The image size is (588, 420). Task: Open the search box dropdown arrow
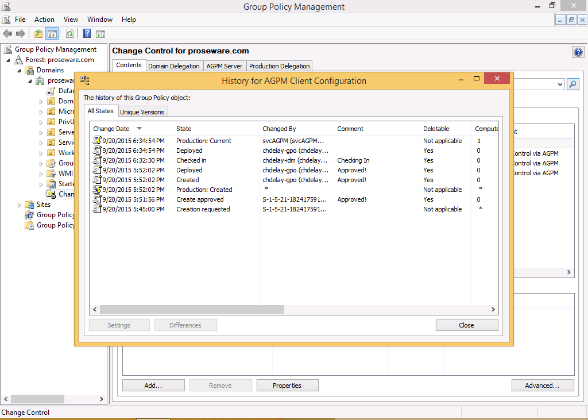tap(560, 84)
